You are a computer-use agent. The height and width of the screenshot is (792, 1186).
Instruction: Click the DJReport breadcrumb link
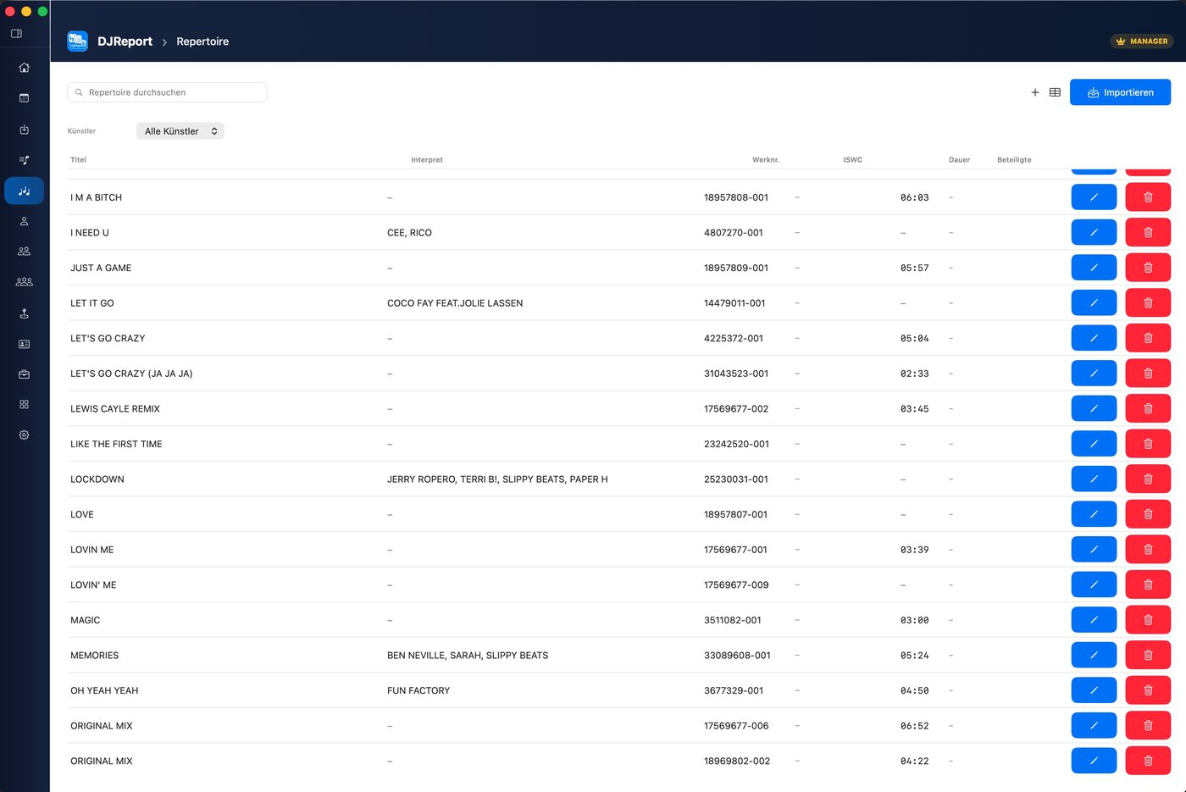(125, 42)
